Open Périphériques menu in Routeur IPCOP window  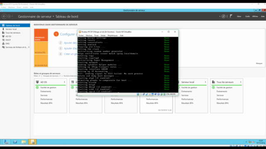113,36
